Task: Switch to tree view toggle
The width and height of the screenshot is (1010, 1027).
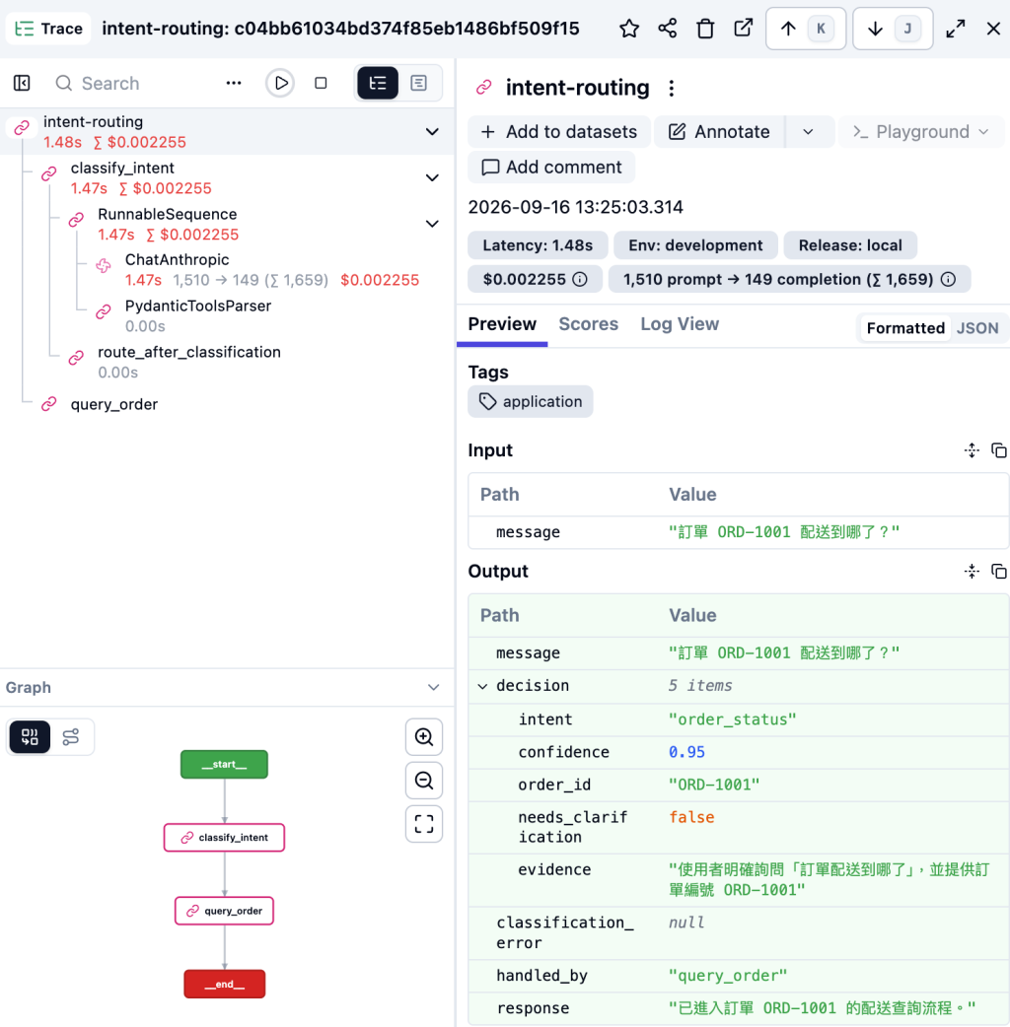Action: coord(378,83)
